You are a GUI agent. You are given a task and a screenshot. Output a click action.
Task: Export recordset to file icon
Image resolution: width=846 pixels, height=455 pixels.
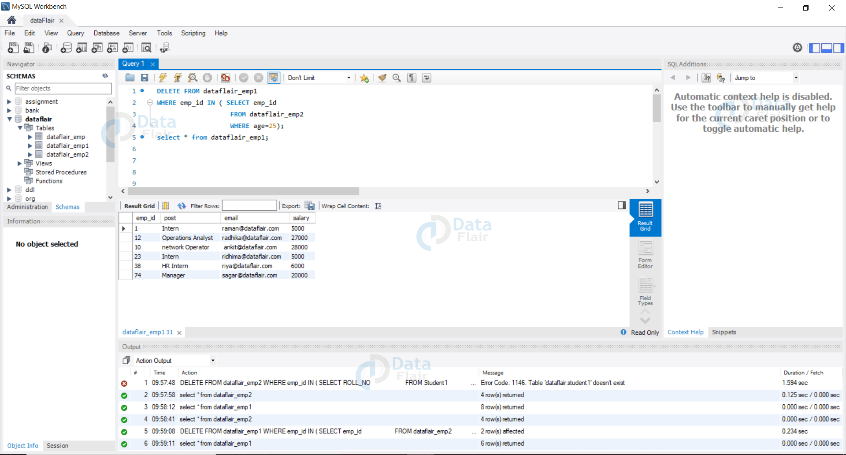pyautogui.click(x=310, y=206)
